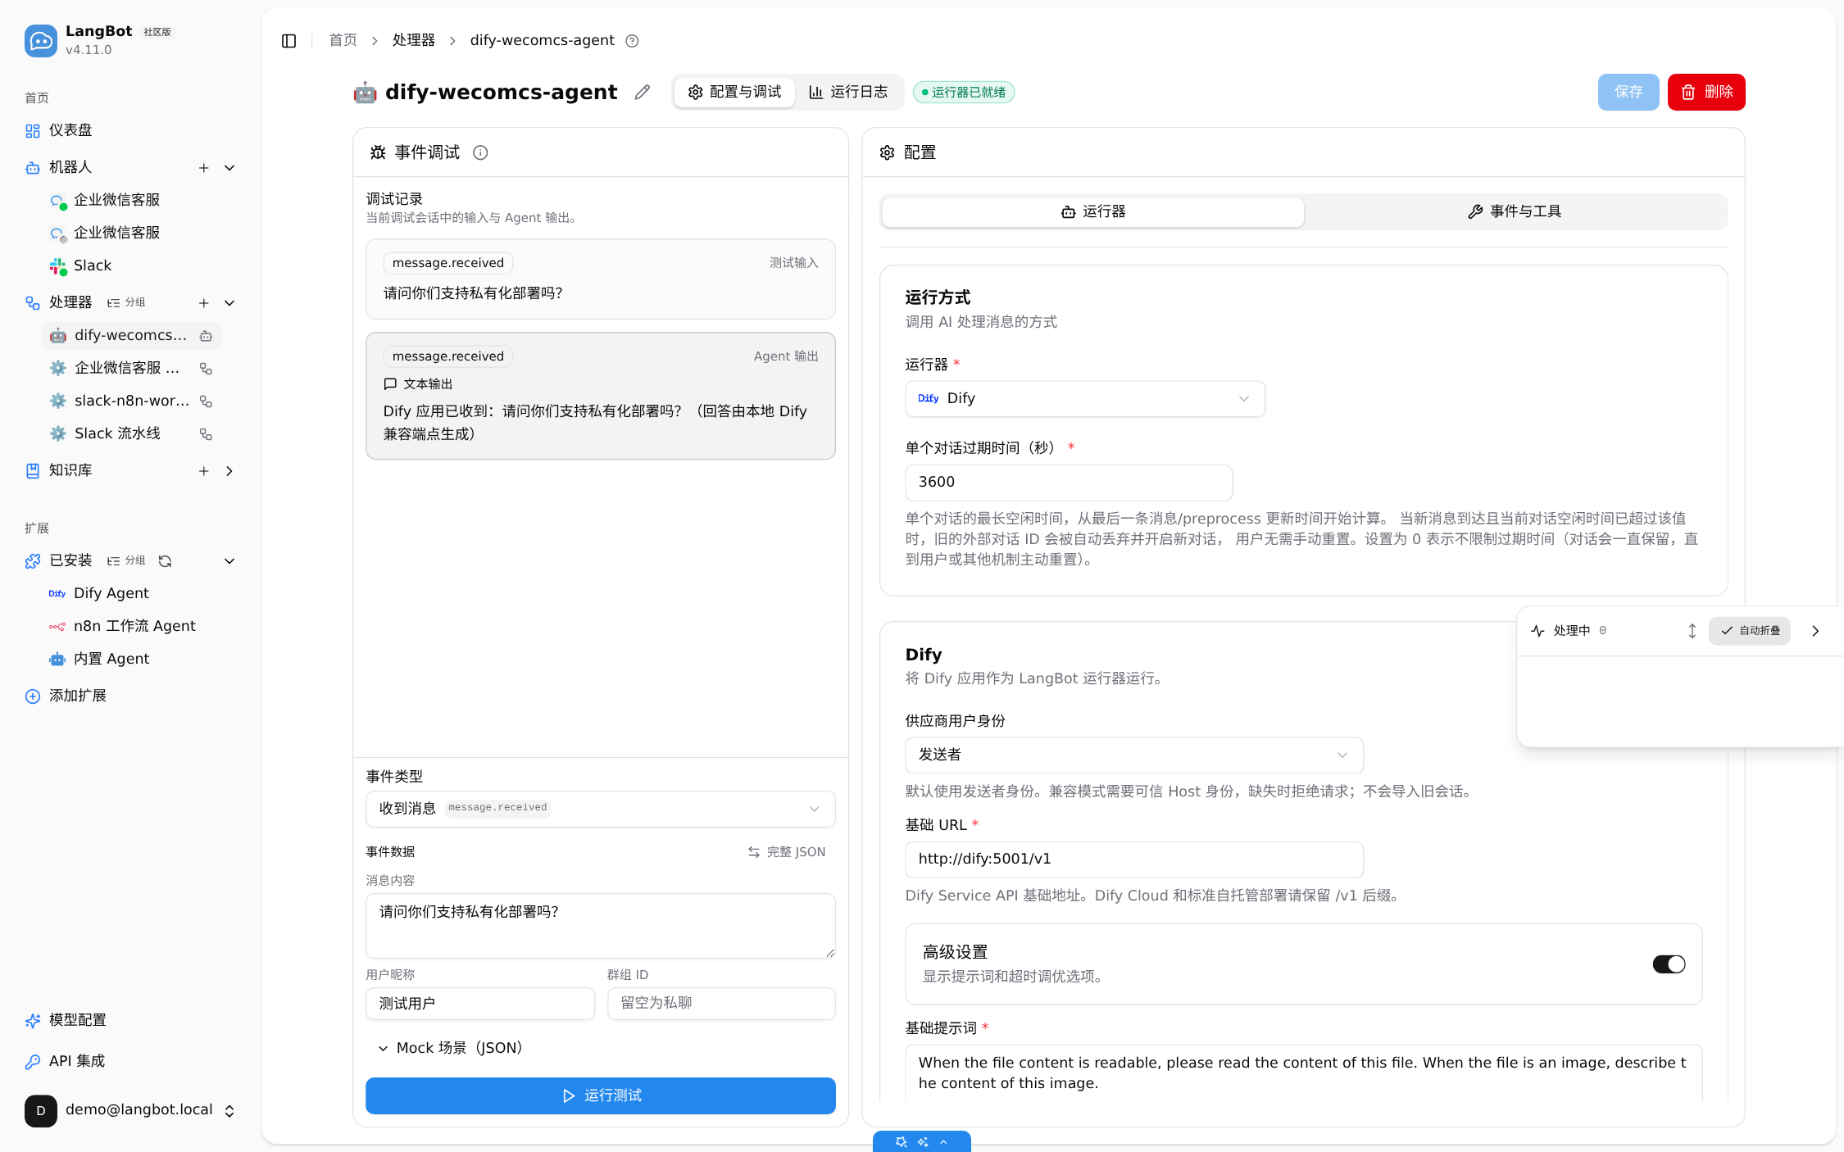The height and width of the screenshot is (1152, 1844).
Task: Click the 删除 button
Action: [x=1706, y=92]
